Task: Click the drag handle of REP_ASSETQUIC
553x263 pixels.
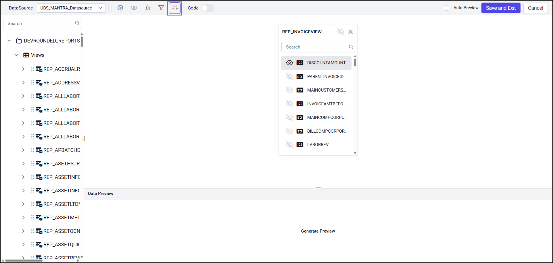Action: click(32, 244)
